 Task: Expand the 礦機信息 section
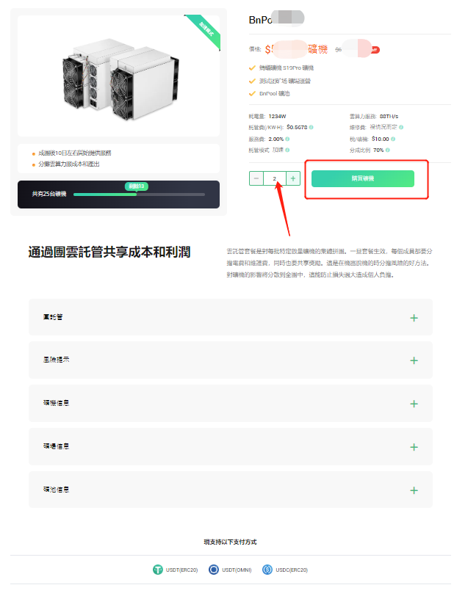[x=231, y=403]
